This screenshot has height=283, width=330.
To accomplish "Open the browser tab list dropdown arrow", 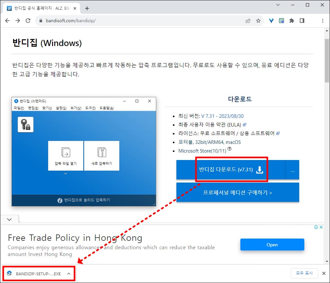I will [x=278, y=5].
